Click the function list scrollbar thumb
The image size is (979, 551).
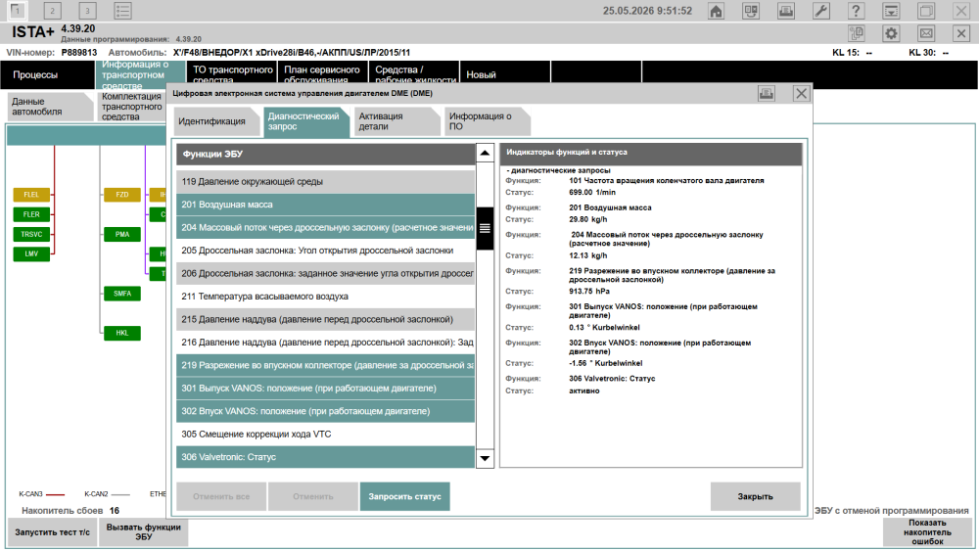(x=485, y=228)
